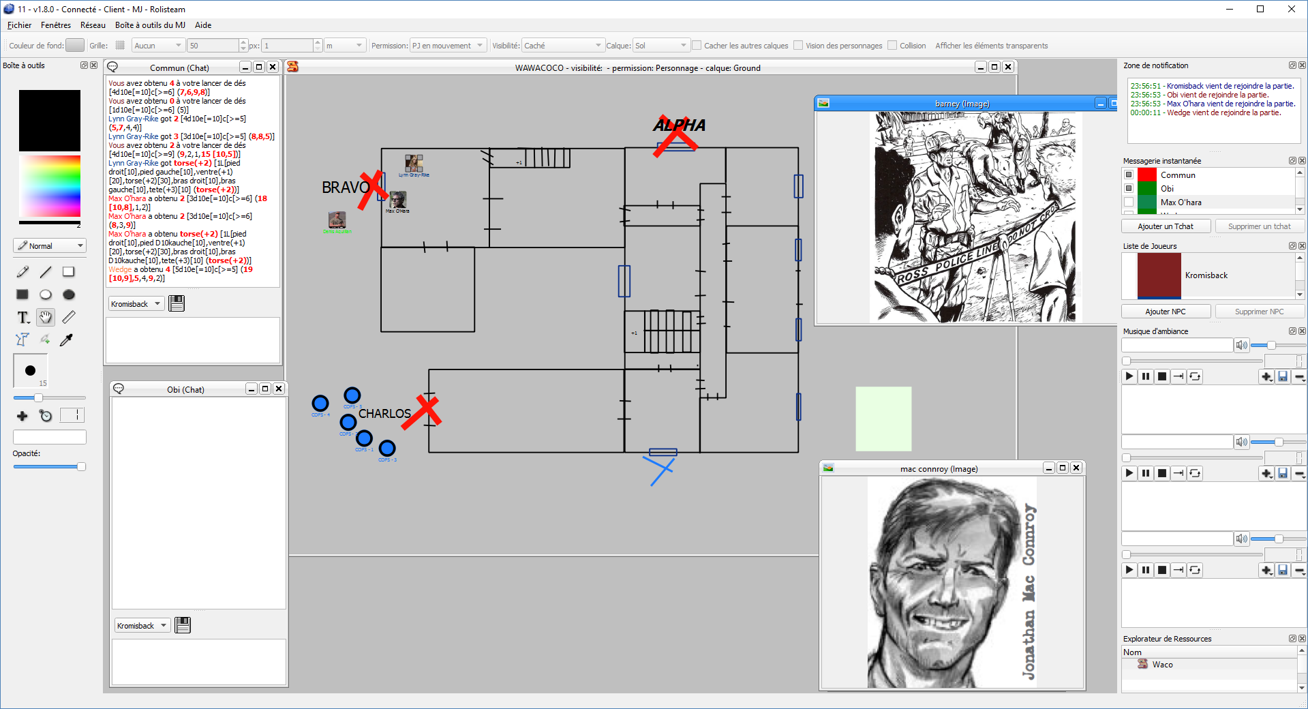Enable 'Cacher les autres calques' checkbox
This screenshot has width=1308, height=709.
pyautogui.click(x=697, y=46)
